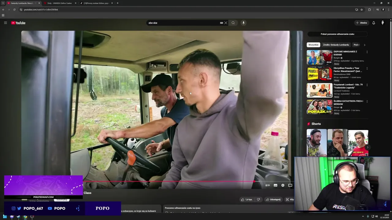Open the YouTube account avatar menu
Image resolution: width=392 pixels, height=220 pixels.
(383, 23)
